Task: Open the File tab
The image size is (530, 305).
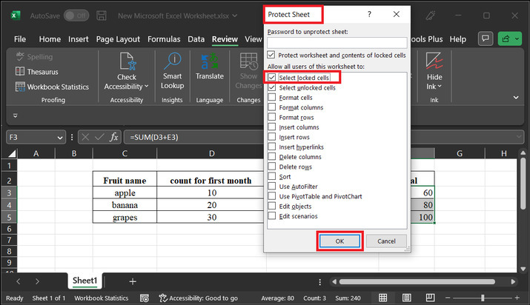Action: 20,39
